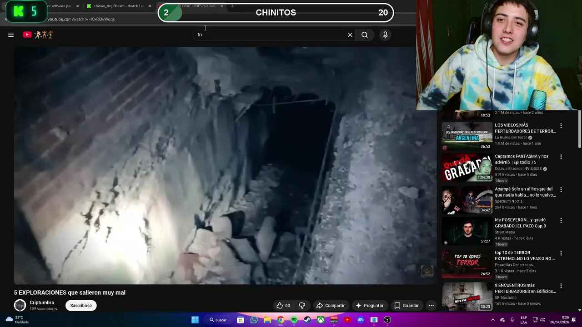Clear the YouTube search box text
Screen dimensions: 582x327
coord(350,35)
